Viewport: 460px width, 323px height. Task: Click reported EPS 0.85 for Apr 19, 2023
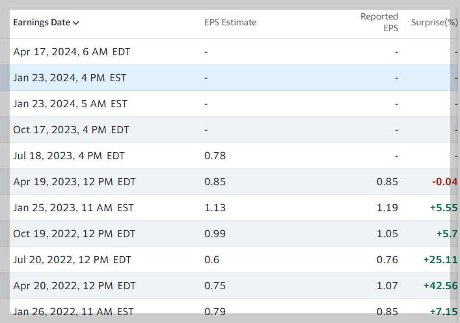click(387, 182)
